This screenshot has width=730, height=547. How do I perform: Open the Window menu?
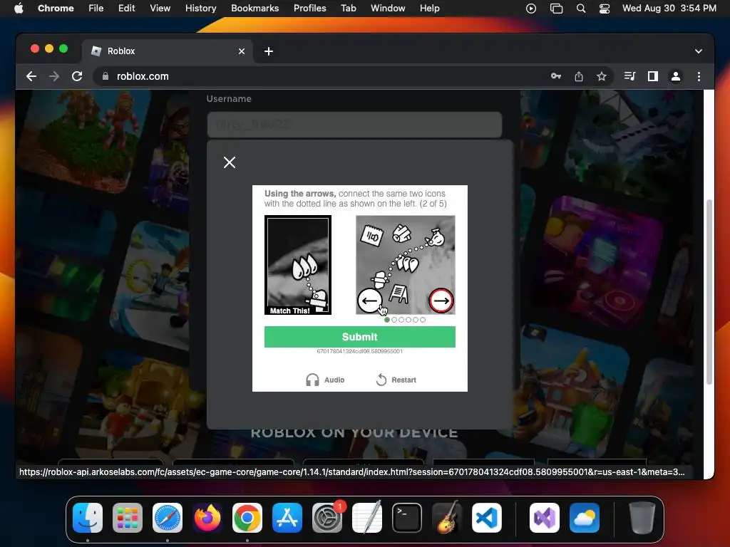pos(388,9)
